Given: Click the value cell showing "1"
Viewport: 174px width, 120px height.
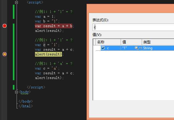Looking at the screenshot, I should point(125,48).
